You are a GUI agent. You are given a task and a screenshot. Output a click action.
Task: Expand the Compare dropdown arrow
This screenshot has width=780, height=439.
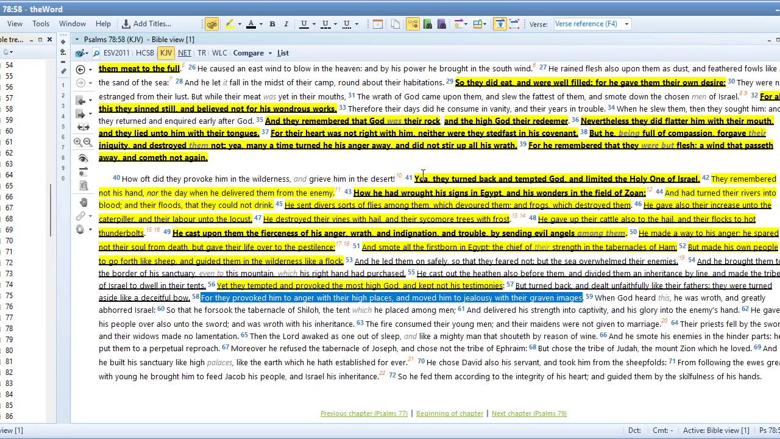[270, 54]
